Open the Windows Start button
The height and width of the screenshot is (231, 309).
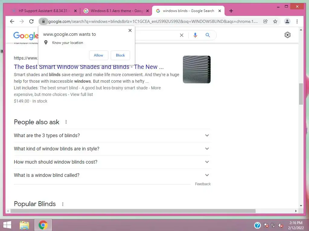tap(7, 225)
